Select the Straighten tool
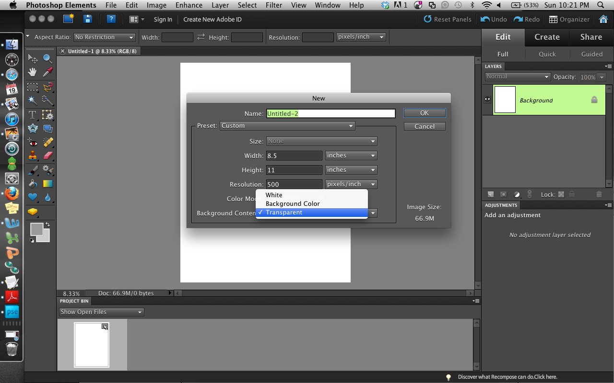The width and height of the screenshot is (614, 383). point(47,128)
